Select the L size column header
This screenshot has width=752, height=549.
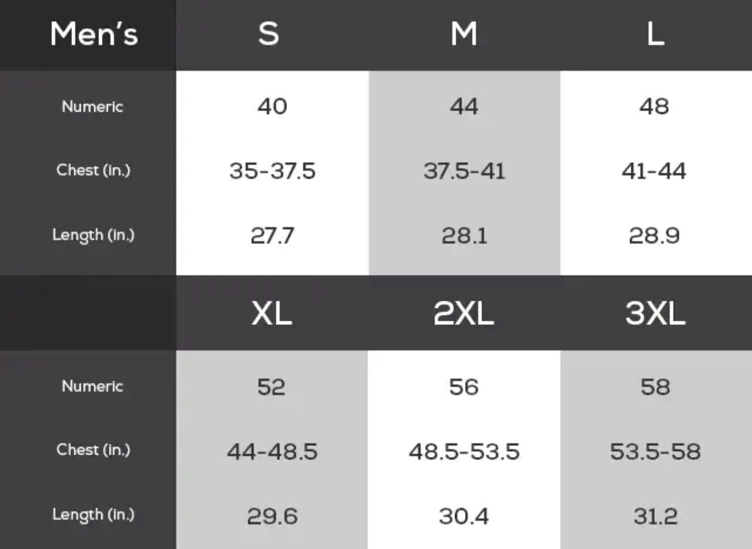(x=655, y=34)
